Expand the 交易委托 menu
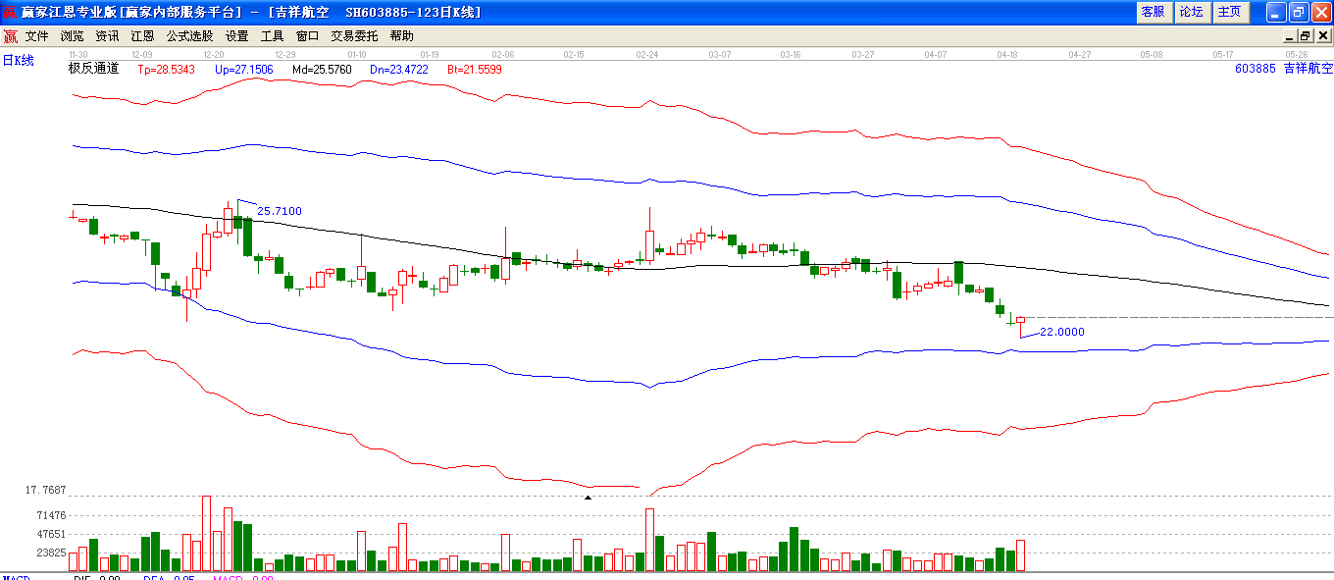1334x580 pixels. click(354, 36)
